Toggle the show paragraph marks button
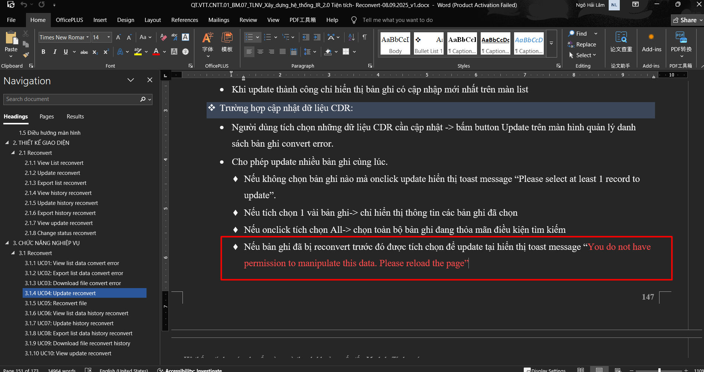Viewport: 704px width, 372px height. [x=365, y=37]
